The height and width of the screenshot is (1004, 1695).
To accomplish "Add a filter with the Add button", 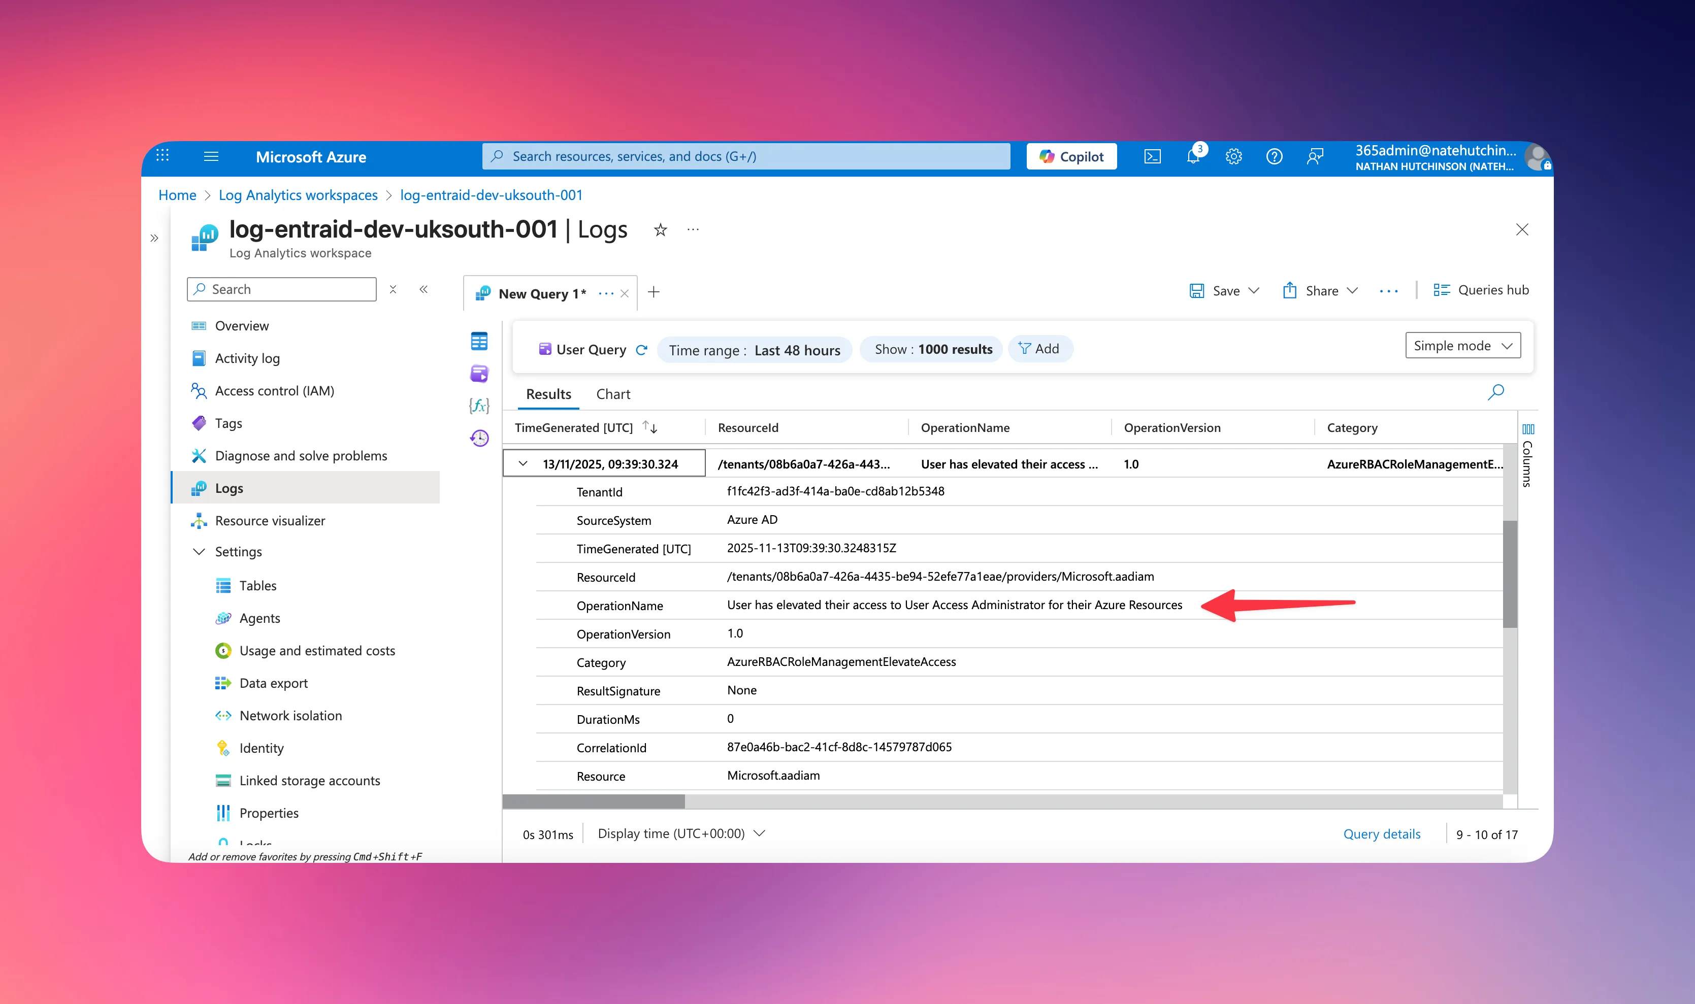I will (1040, 349).
